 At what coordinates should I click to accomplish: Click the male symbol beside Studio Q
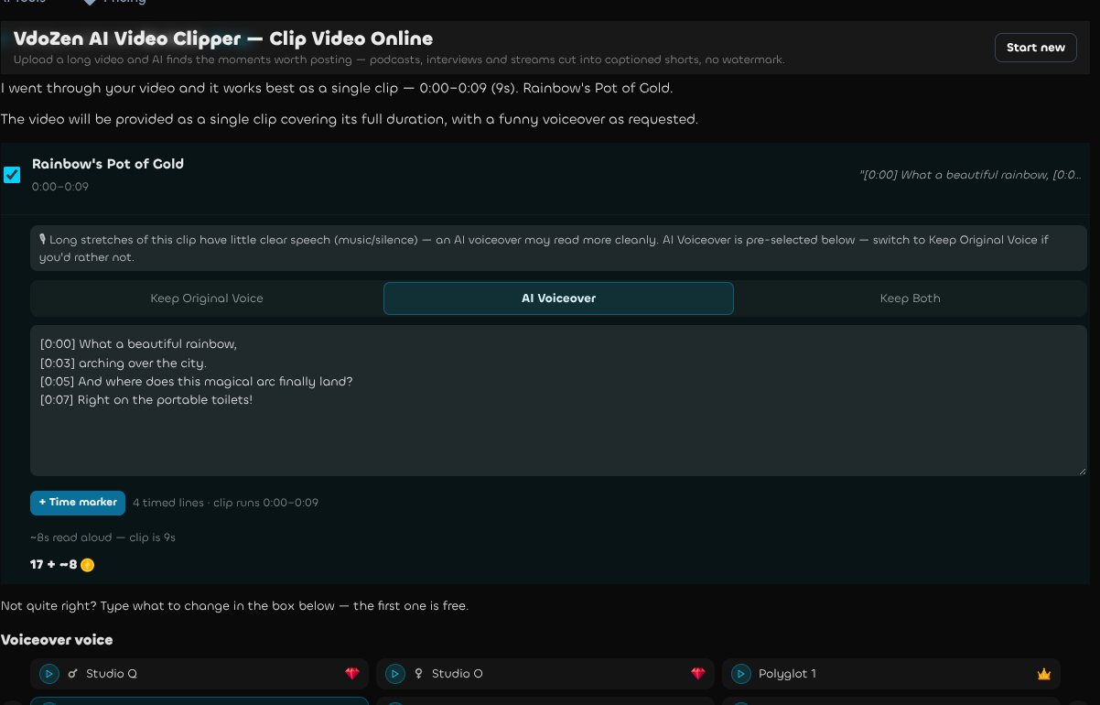[72, 674]
